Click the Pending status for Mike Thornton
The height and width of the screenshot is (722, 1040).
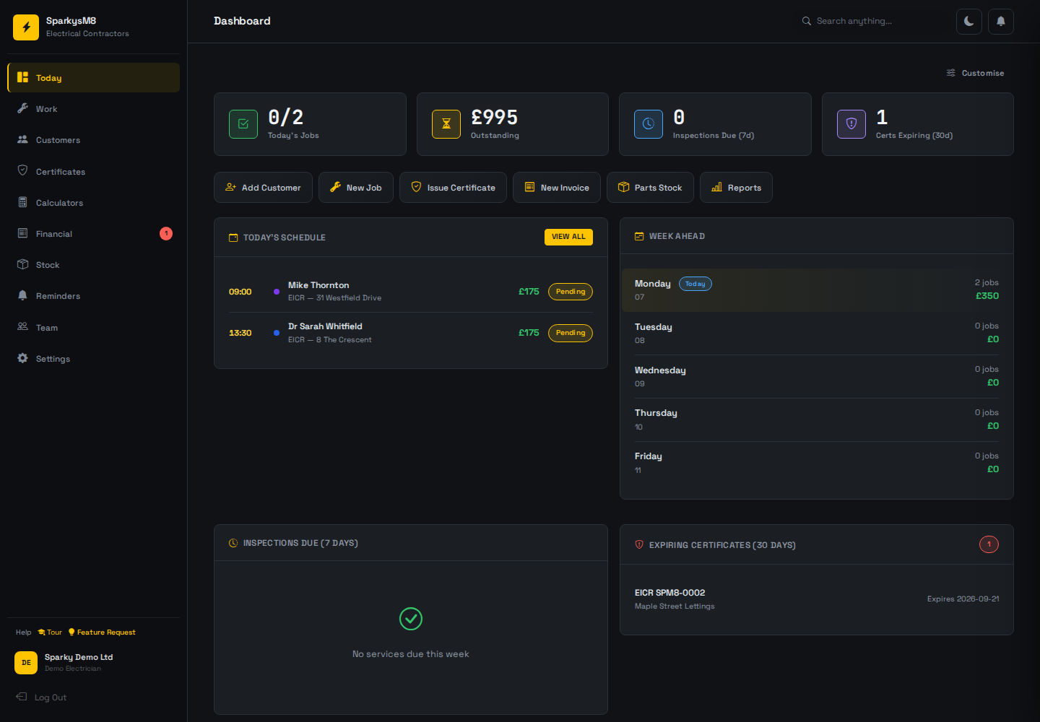point(571,292)
